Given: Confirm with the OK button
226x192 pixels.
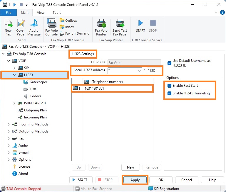Looking at the screenshot, I should click(161, 180).
